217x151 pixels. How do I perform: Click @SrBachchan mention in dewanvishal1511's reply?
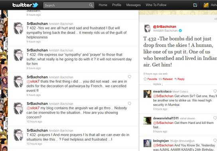click(163, 123)
